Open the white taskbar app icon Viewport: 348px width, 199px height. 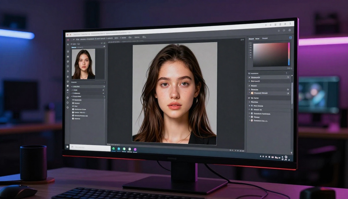tap(129, 149)
